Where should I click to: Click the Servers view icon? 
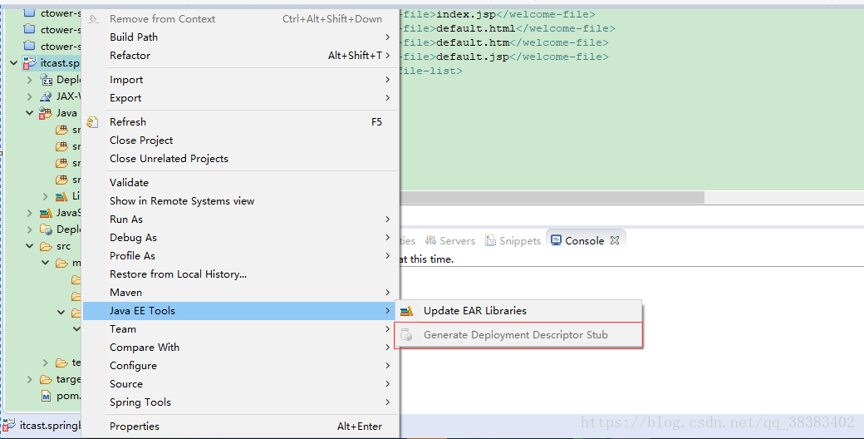tap(431, 240)
